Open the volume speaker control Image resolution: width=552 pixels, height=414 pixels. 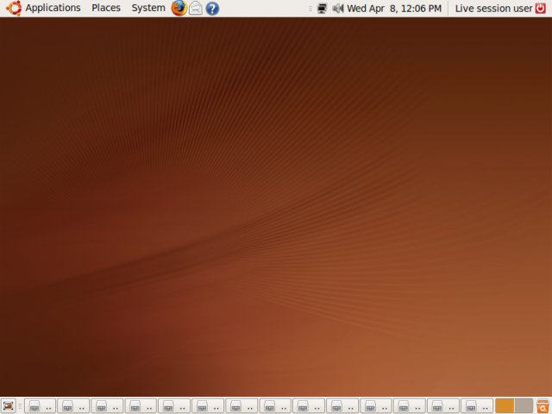click(x=338, y=9)
